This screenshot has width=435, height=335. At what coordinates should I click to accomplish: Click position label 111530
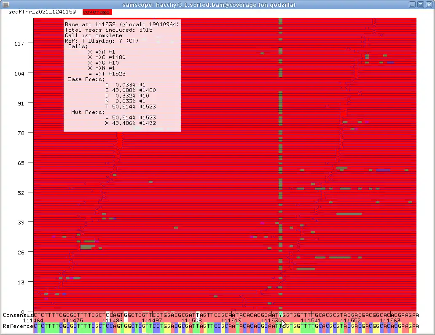point(271,320)
